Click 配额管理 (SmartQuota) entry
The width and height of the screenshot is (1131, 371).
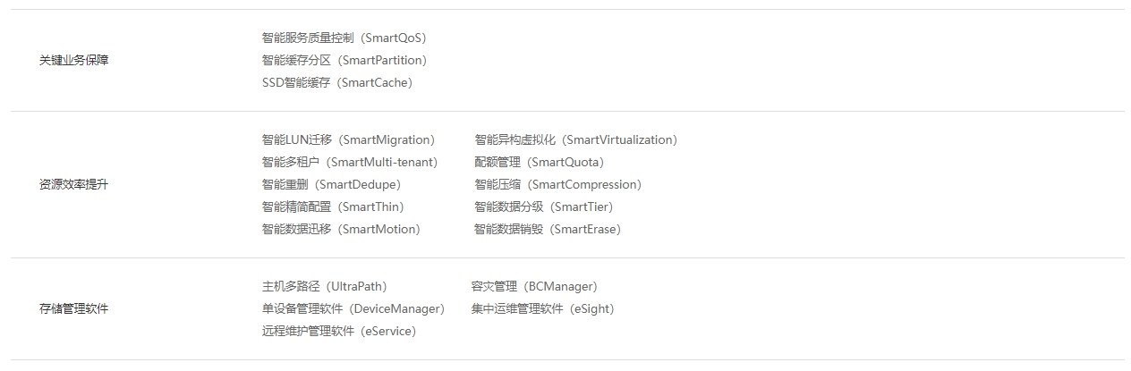[x=540, y=163]
